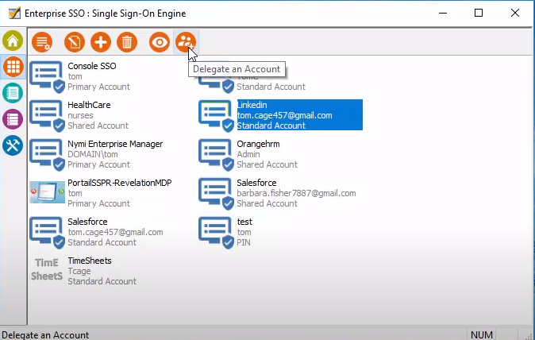Open the blue tools settings sidebar icon
This screenshot has height=340, width=535.
tap(13, 145)
